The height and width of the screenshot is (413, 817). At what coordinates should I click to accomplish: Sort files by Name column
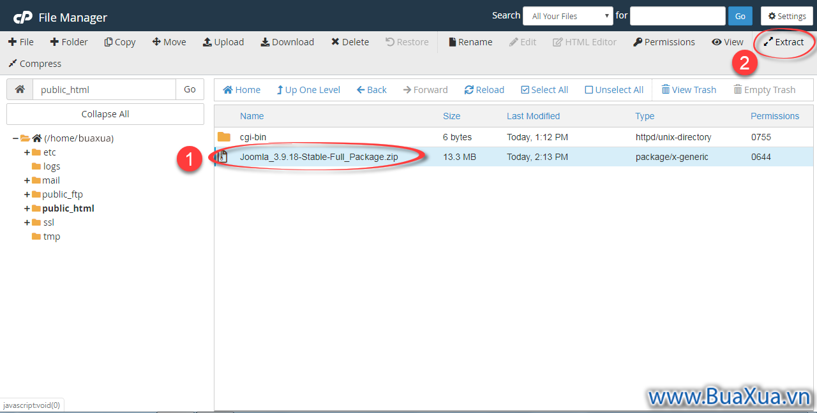tap(251, 116)
